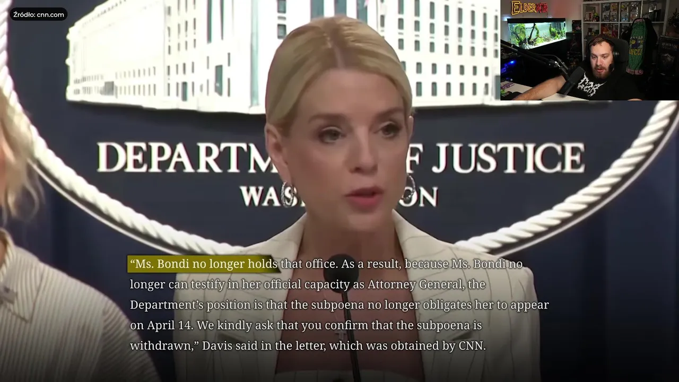The image size is (679, 382).
Task: Click the phrase "which was obtained by CNN"
Action: pyautogui.click(x=407, y=346)
